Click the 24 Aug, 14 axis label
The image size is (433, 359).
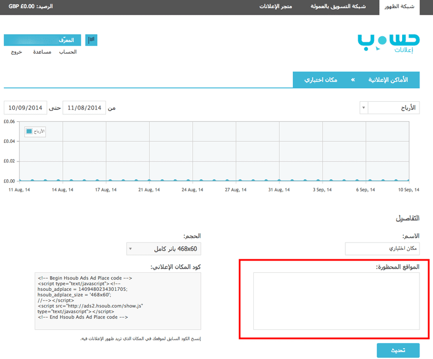pos(192,190)
